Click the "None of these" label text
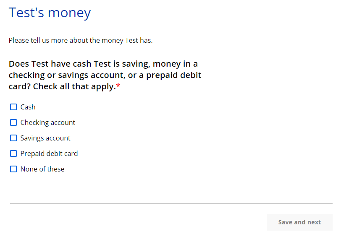 point(42,169)
